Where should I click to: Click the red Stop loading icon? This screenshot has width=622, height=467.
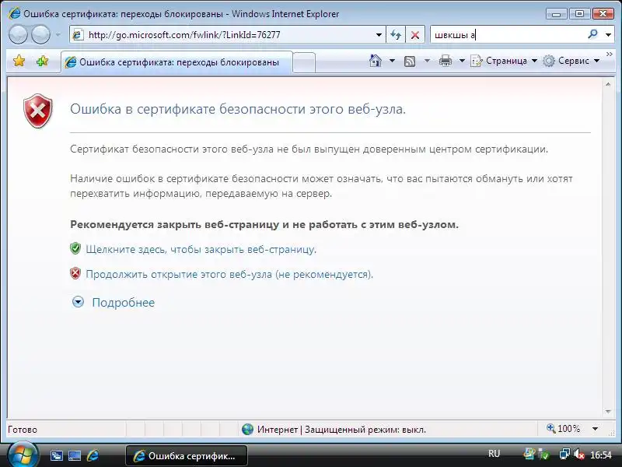click(415, 35)
